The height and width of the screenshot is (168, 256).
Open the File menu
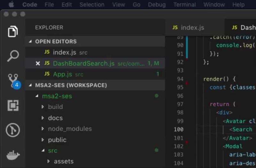coord(49,4)
